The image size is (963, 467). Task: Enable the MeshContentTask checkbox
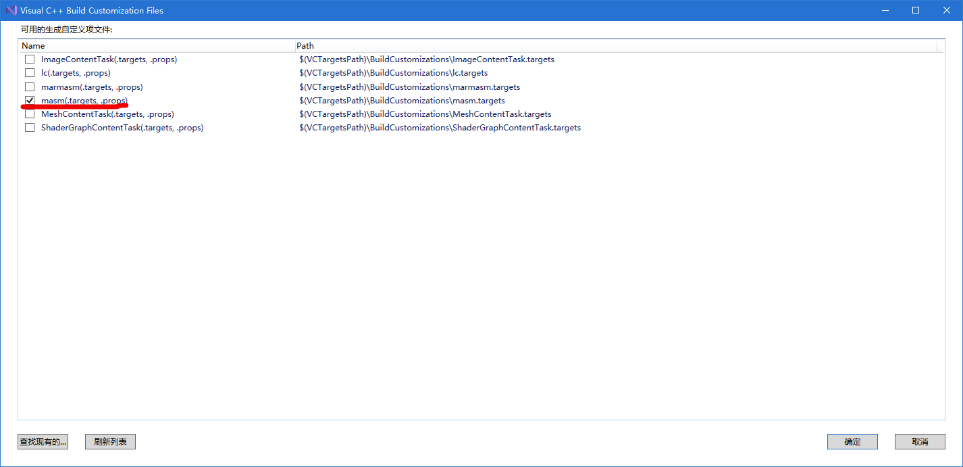[x=30, y=114]
